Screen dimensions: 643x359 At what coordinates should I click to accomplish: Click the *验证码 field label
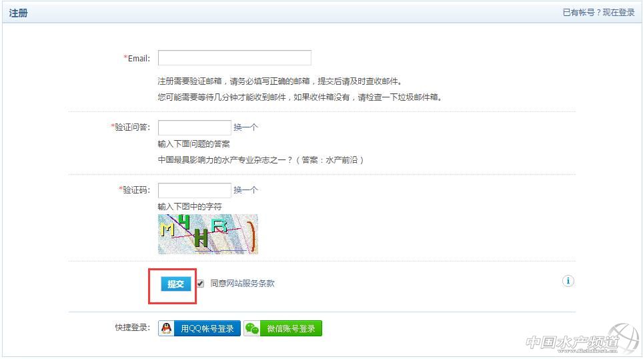(x=135, y=190)
